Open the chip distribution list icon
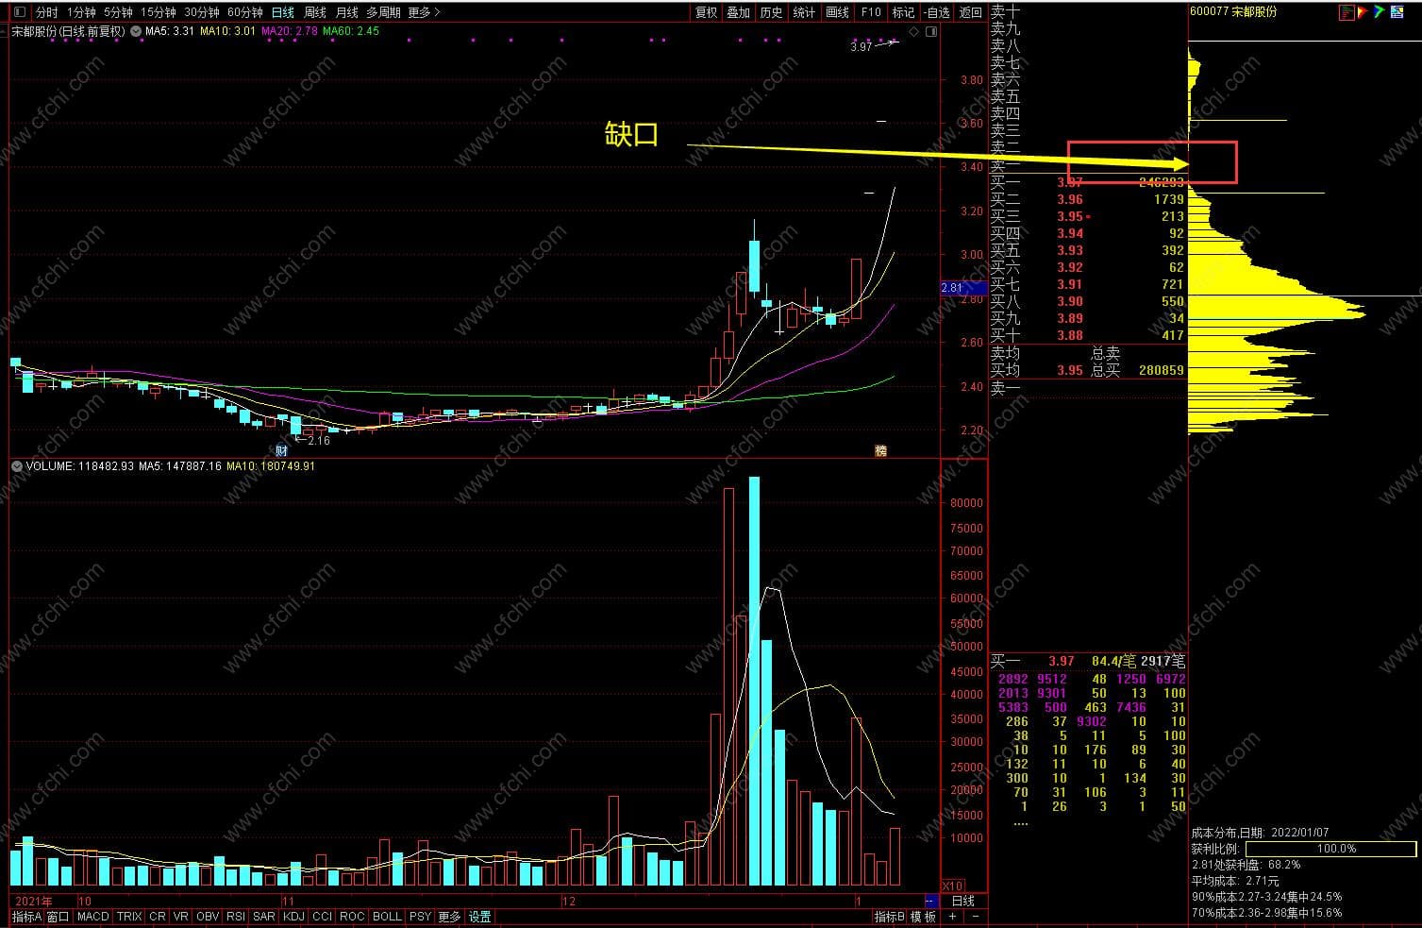The width and height of the screenshot is (1422, 928). 1347,12
